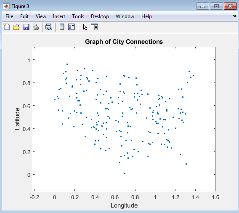Viewport: 239px width, 213px height.
Task: Open the View menu
Action: pyautogui.click(x=41, y=16)
